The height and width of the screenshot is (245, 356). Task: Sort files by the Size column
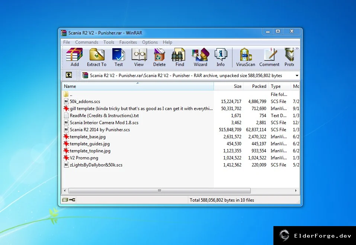pyautogui.click(x=228, y=86)
